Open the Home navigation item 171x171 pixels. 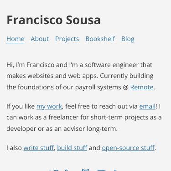[x=16, y=39]
